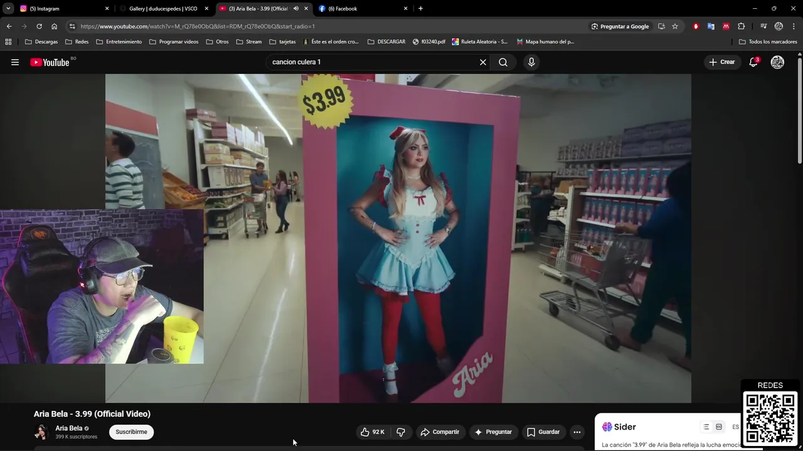Open more actions three-dot menu
Image resolution: width=803 pixels, height=451 pixels.
click(577, 432)
